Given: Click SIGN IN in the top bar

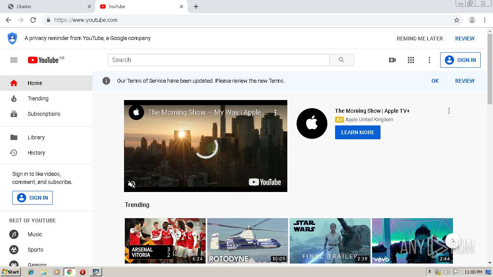Looking at the screenshot, I should tap(460, 60).
